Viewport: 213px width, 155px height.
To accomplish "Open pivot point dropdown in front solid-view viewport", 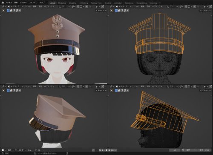I will pos(73,6).
